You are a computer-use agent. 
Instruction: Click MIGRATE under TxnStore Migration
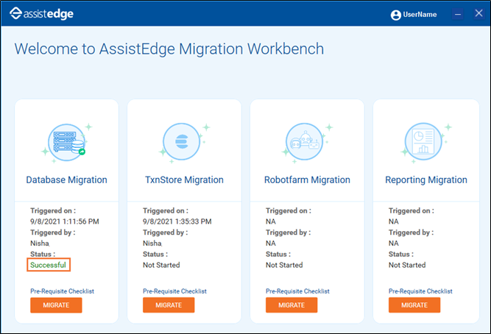pos(169,305)
